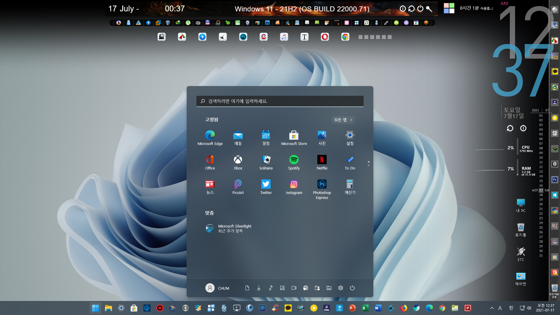560x315 pixels.
Task: Open the 메일 app tile
Action: [238, 138]
